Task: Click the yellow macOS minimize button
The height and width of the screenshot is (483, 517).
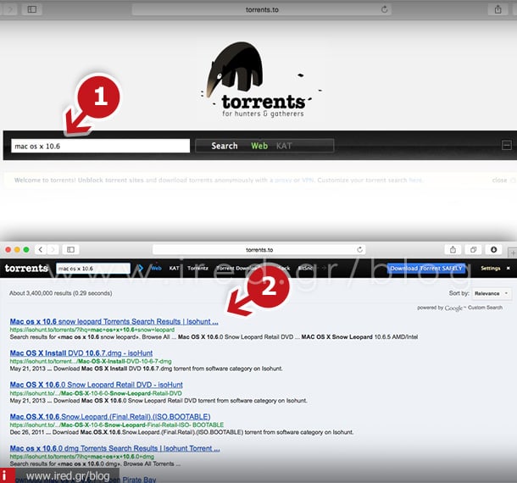Action: 17,250
